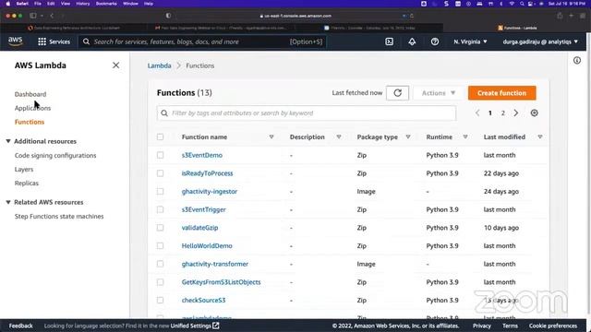The image size is (591, 332).
Task: Click the Create function button
Action: 501,93
